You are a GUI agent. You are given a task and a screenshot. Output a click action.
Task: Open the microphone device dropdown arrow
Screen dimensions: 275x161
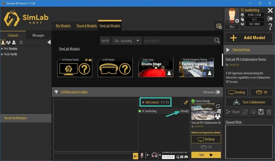[148, 155]
